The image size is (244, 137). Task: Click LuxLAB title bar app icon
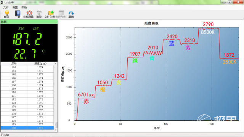coord(2,2)
